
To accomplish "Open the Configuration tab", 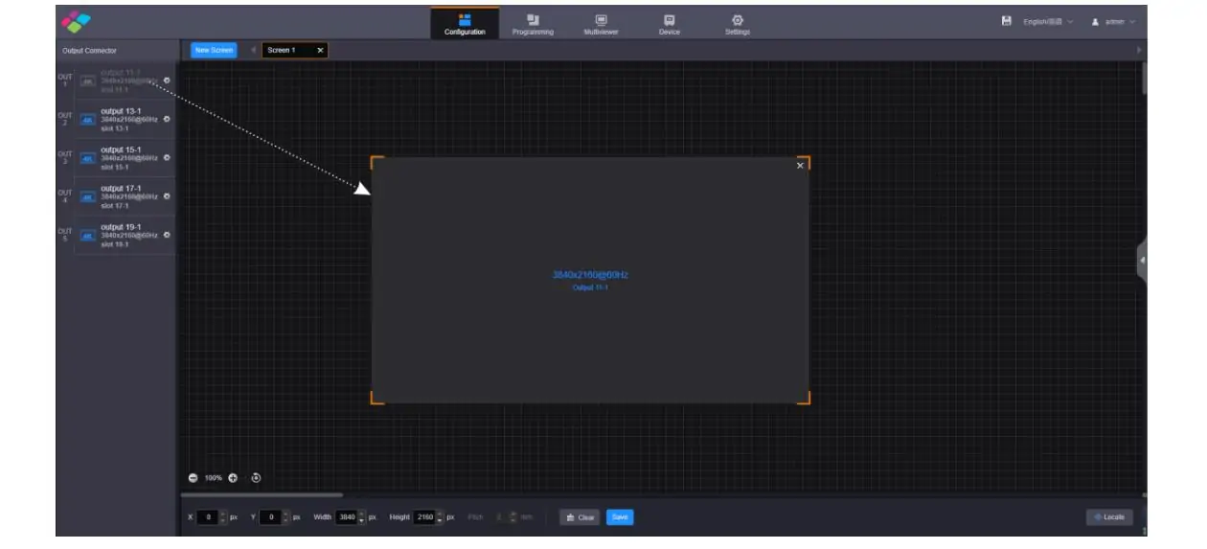I will 465,23.
